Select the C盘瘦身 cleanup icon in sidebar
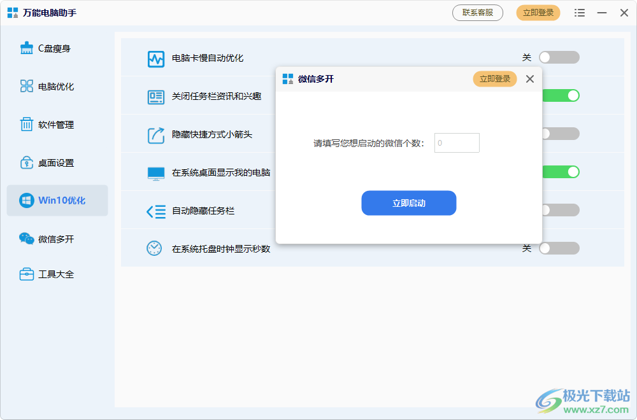The width and height of the screenshot is (637, 420). coord(26,48)
